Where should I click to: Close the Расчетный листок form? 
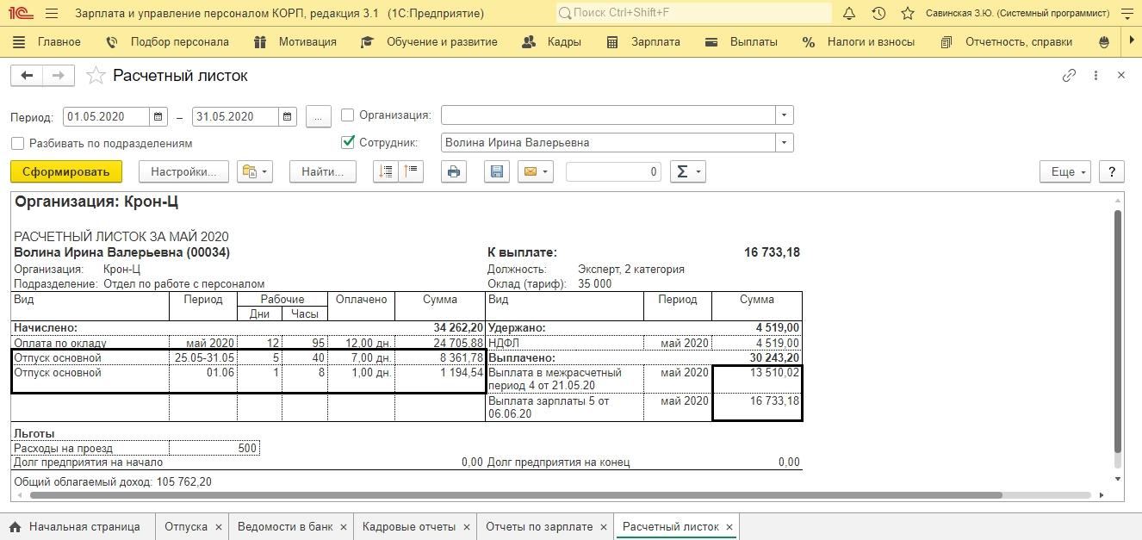[1121, 76]
